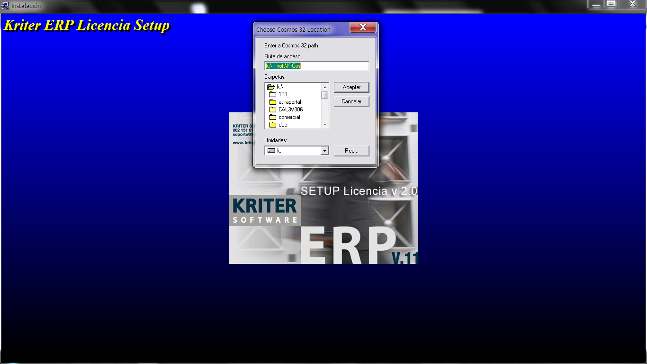Close the Choose Cosmos 32 Location dialog
The height and width of the screenshot is (364, 647).
point(363,27)
